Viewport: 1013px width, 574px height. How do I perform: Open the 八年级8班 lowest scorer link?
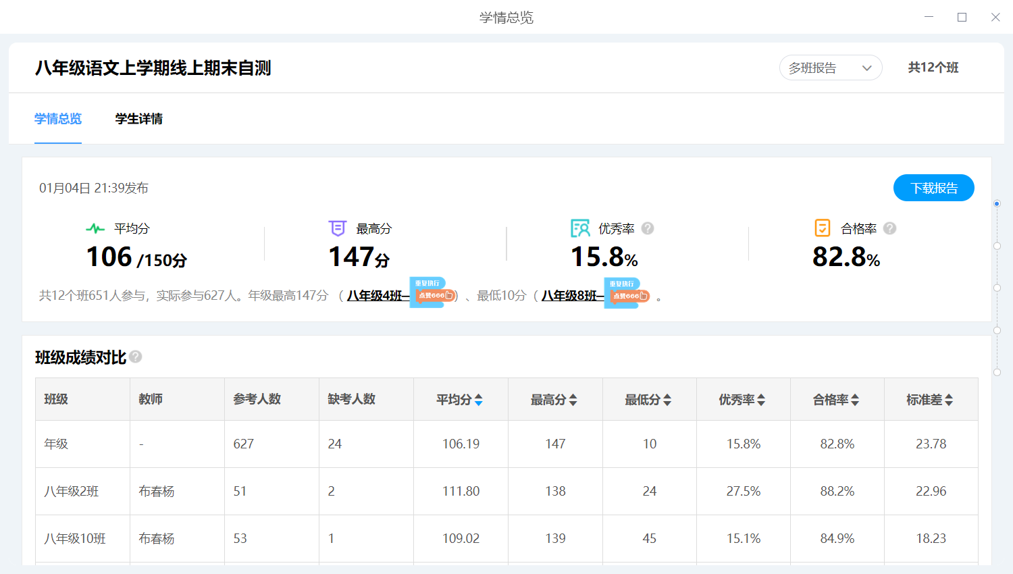[571, 296]
